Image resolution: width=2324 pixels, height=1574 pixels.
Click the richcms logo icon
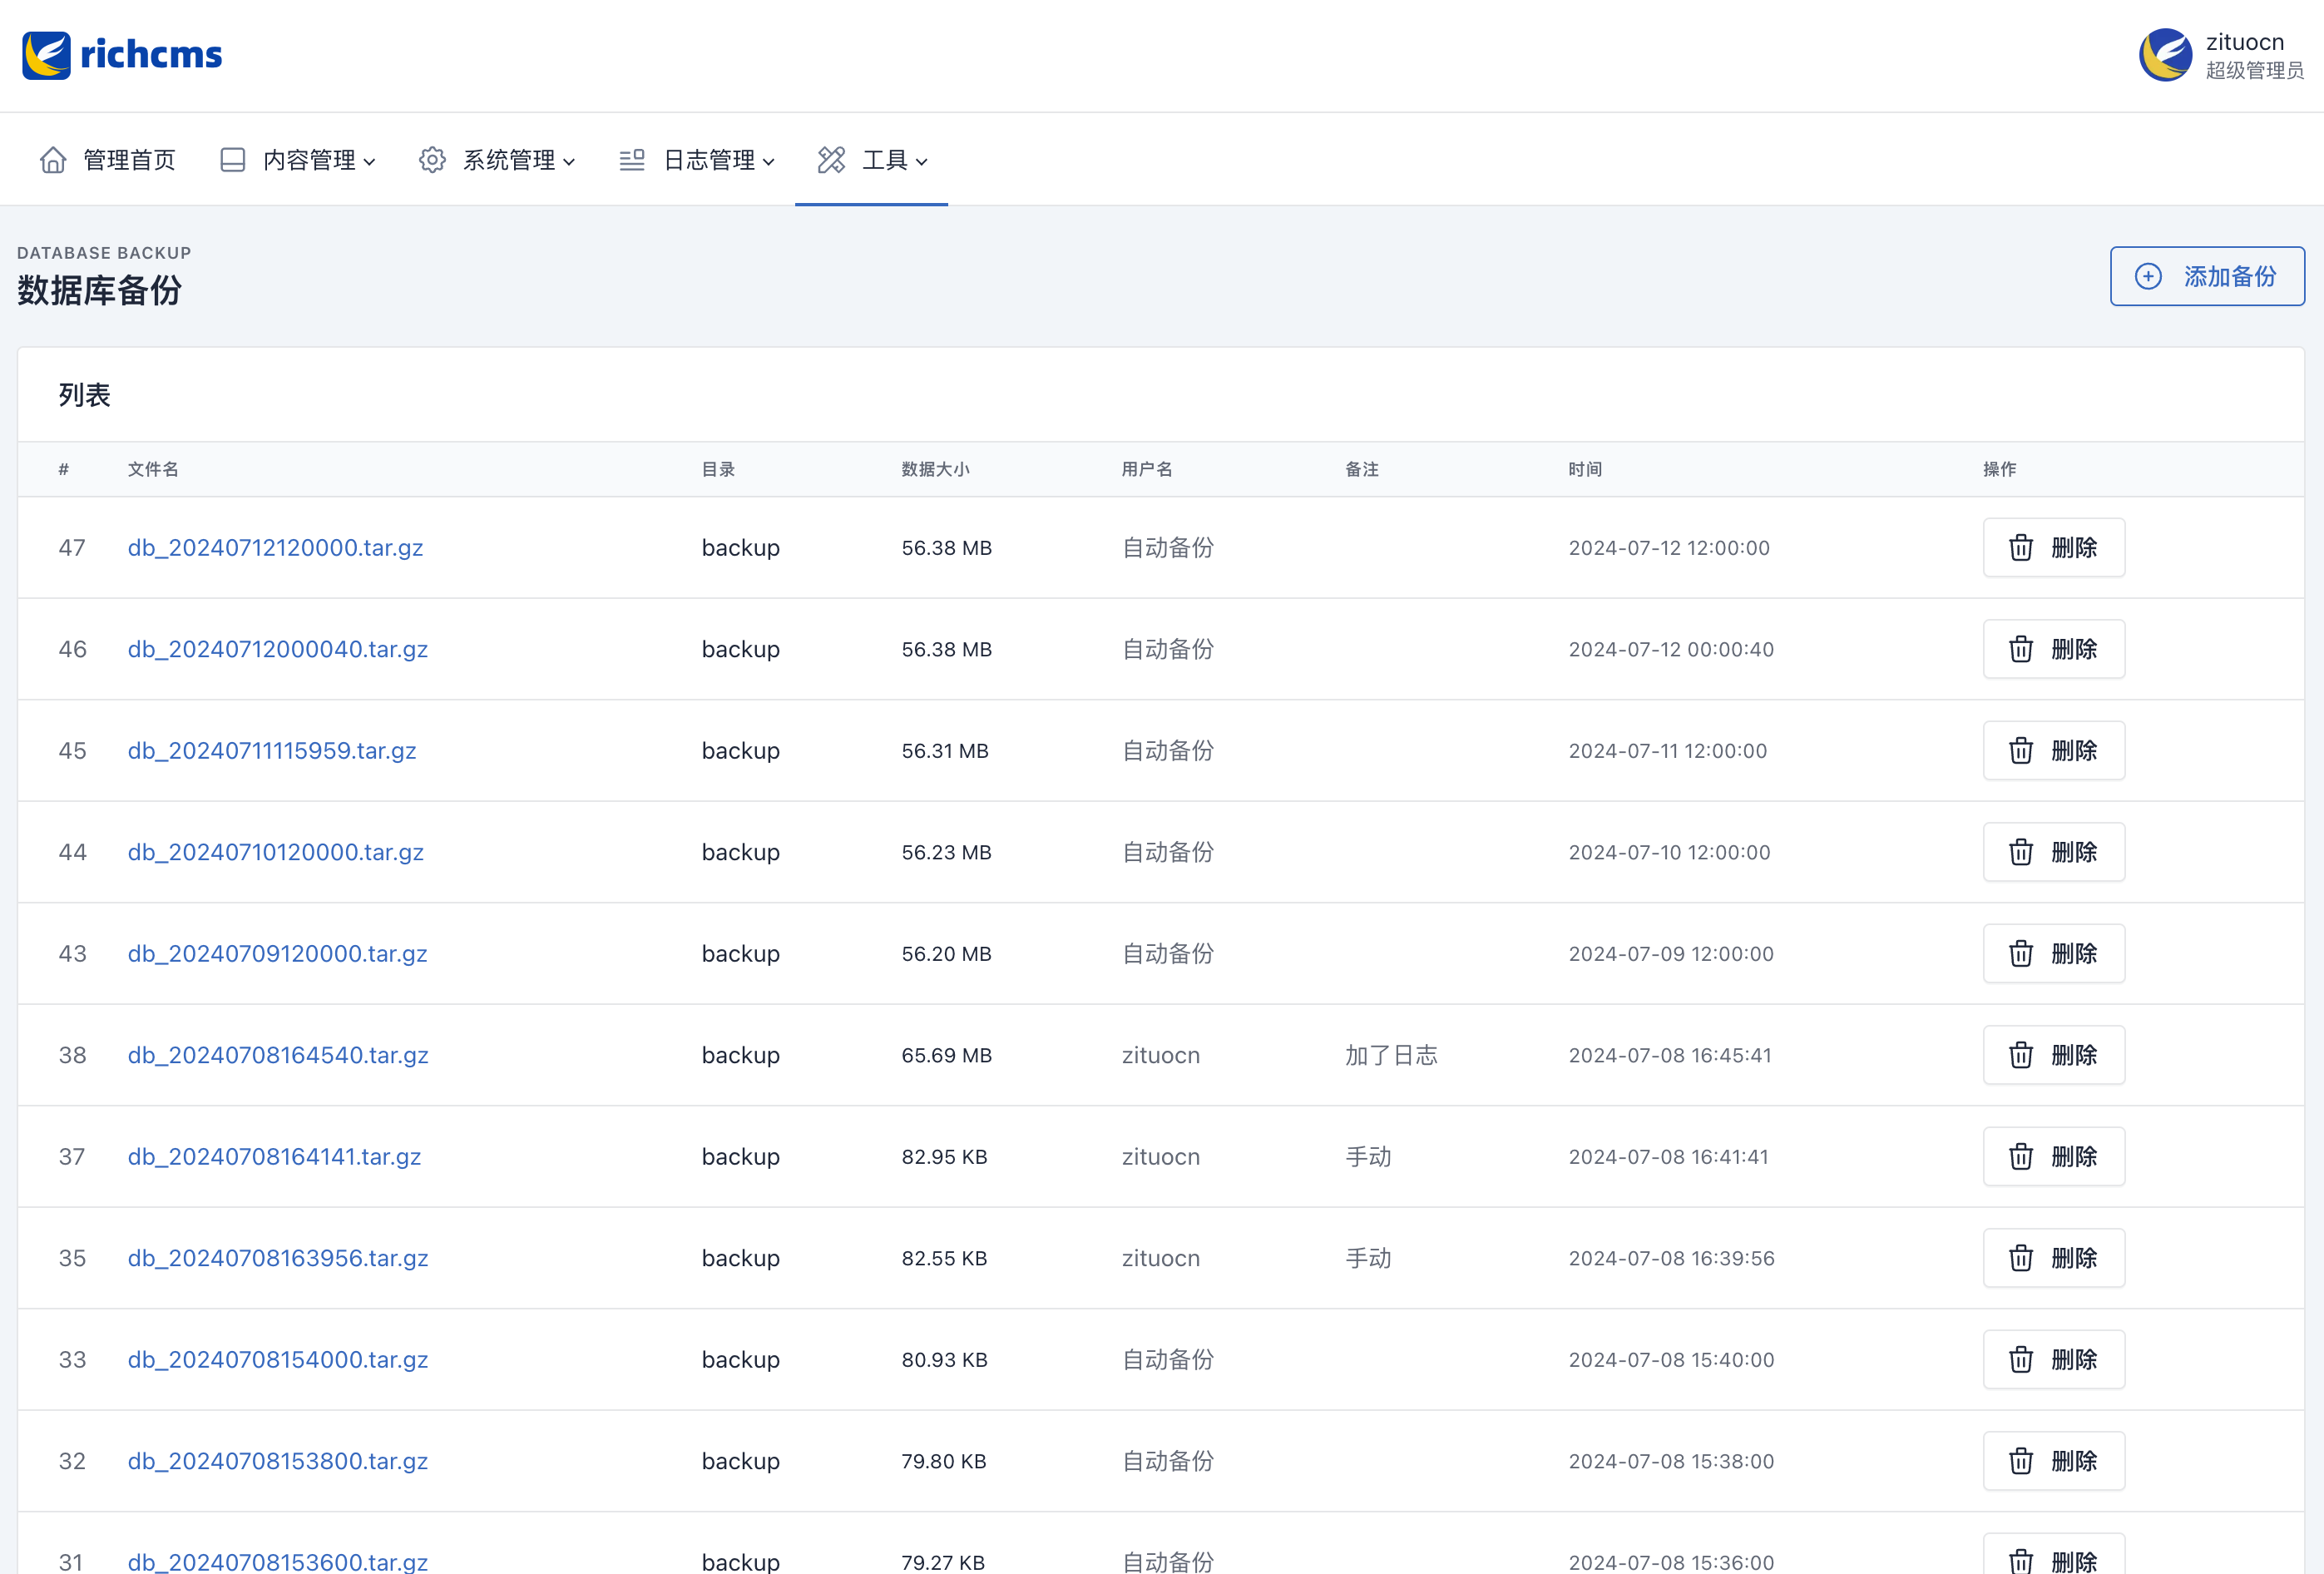[46, 55]
